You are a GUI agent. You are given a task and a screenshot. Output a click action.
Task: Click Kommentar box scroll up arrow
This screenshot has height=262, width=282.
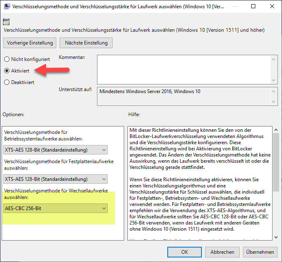click(x=273, y=59)
